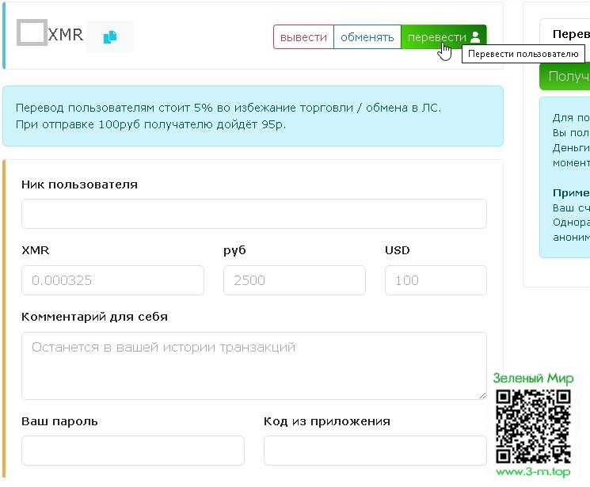This screenshot has width=590, height=487.
Task: Click the Зеленый Мир label above QR code
Action: [533, 379]
